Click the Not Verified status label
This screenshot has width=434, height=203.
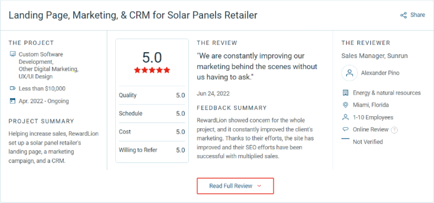click(368, 142)
